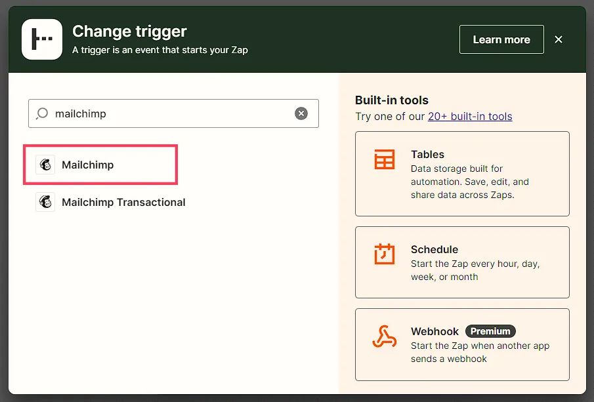594x402 pixels.
Task: Click the Built-in tools heading
Action: point(392,100)
